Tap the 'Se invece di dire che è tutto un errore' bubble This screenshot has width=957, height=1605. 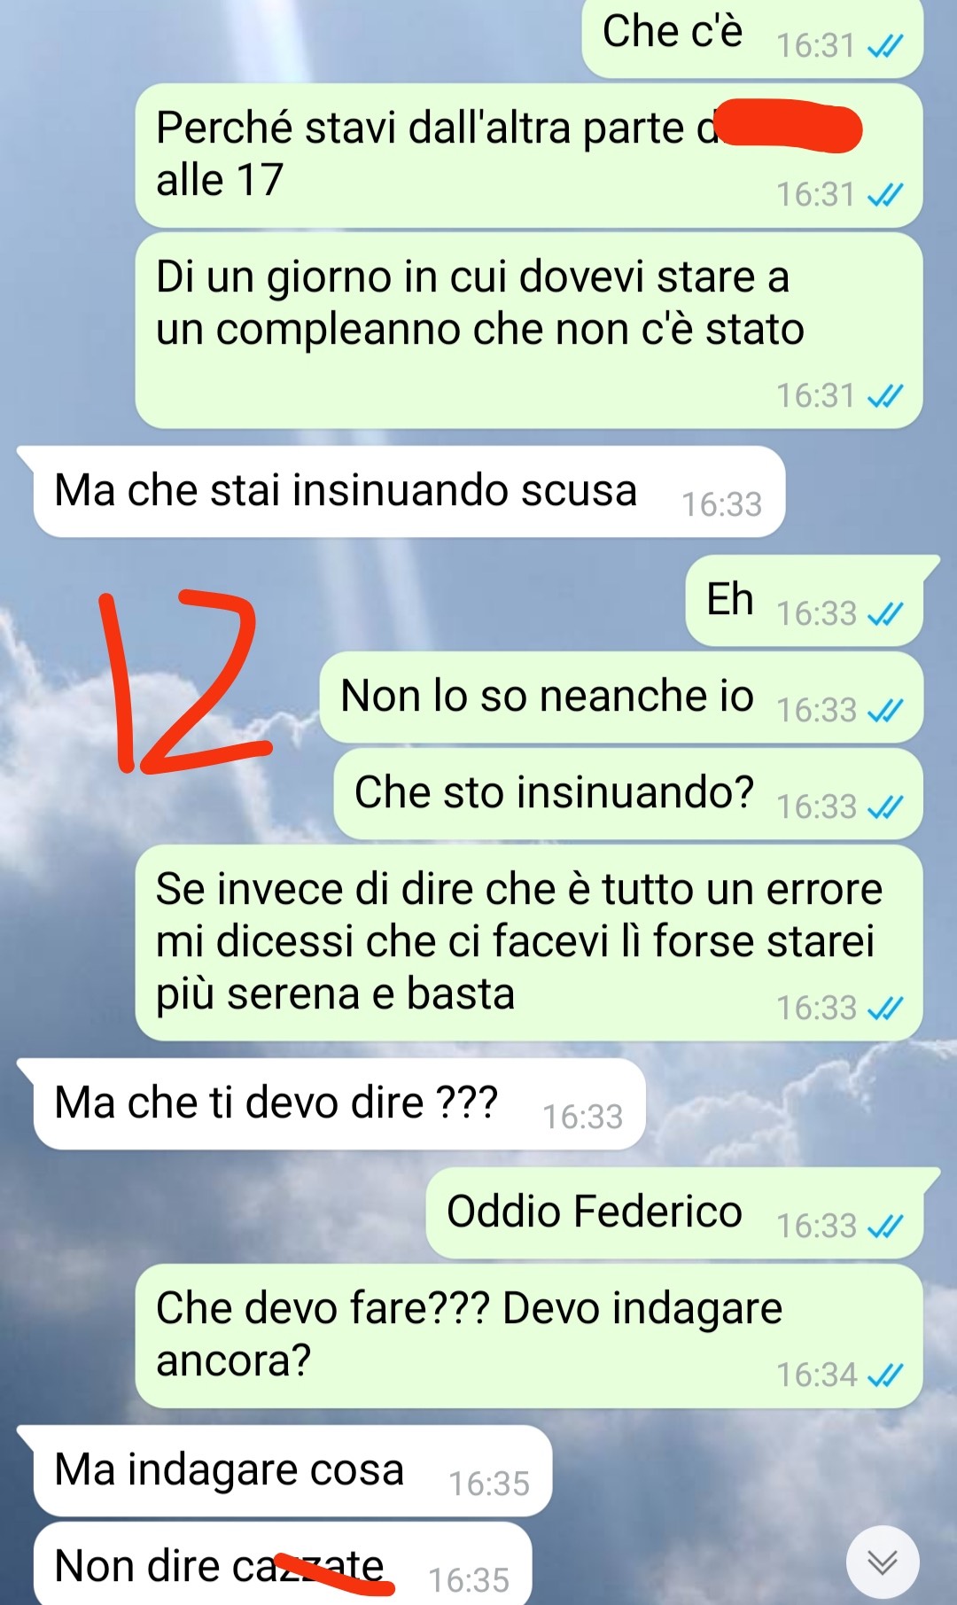tap(529, 943)
